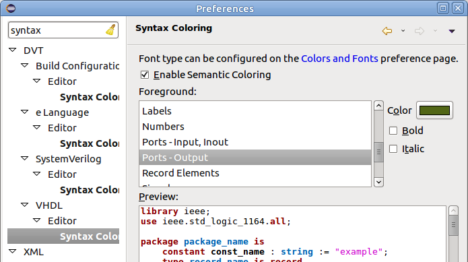Select Syntax Coloring under SystemVerilog
The width and height of the screenshot is (468, 262).
tap(90, 190)
